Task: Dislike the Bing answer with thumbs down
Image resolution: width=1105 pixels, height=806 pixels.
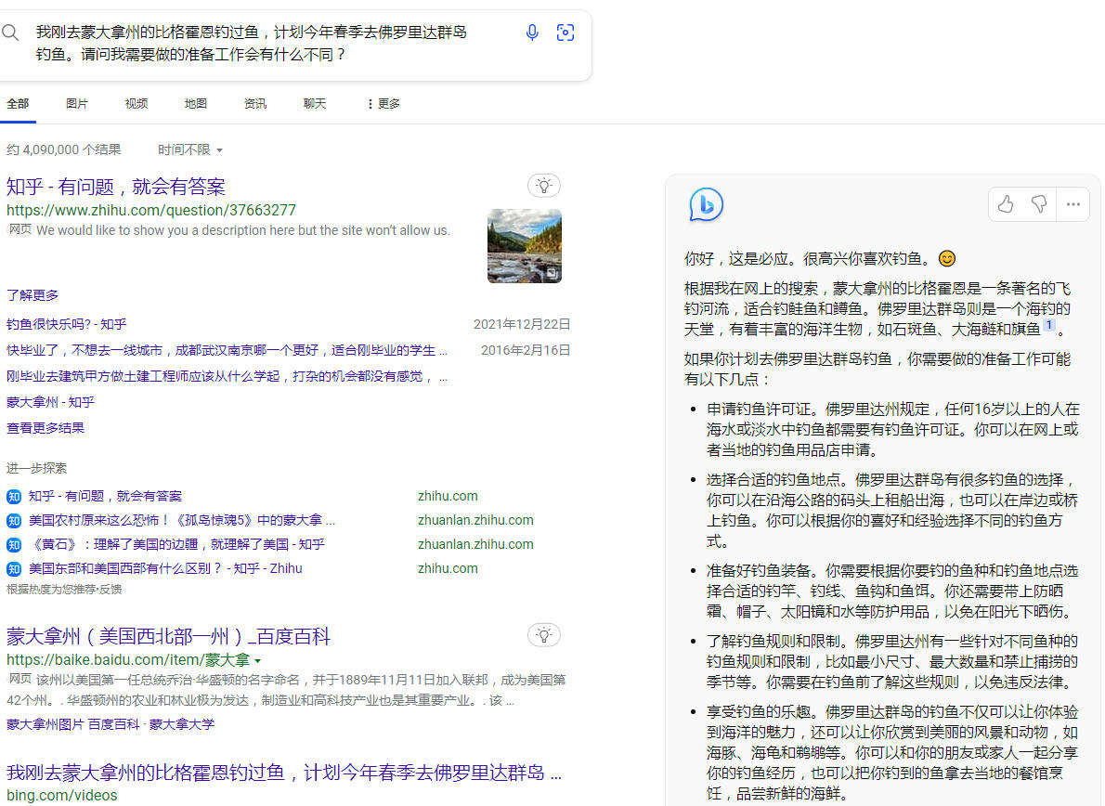Action: tap(1039, 204)
